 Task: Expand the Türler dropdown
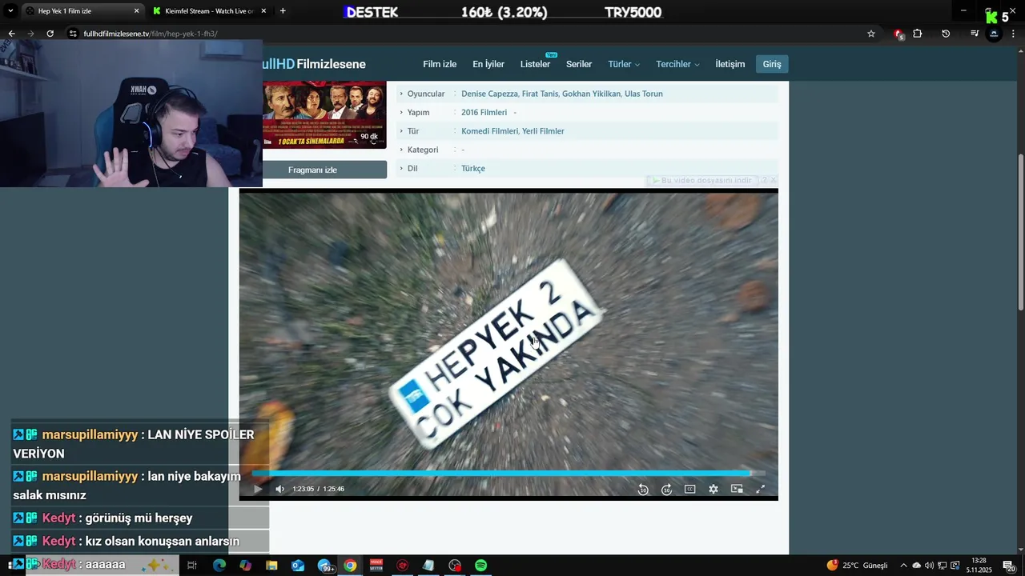pos(624,64)
